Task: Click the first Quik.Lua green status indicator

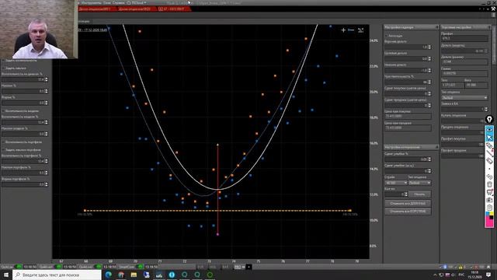Action: tap(18, 267)
